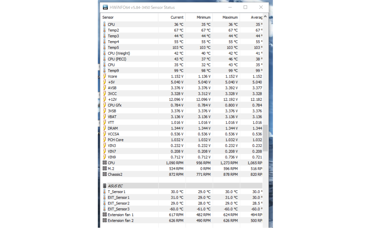Click the chip icon beside ASUS EC
Viewport: 383px width, 228px height.
[x=105, y=186]
